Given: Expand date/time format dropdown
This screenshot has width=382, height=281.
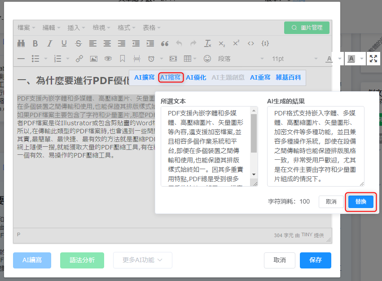Looking at the screenshot, I should tap(161, 59).
